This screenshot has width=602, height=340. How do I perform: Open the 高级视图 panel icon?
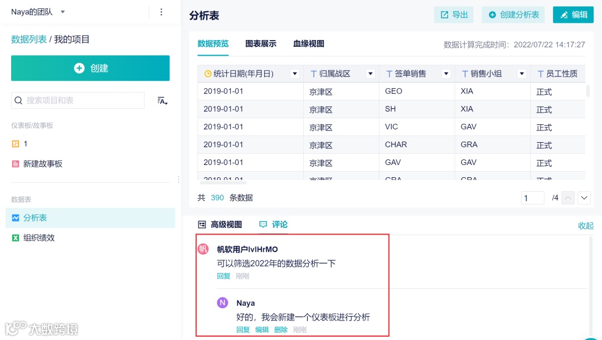pos(203,225)
